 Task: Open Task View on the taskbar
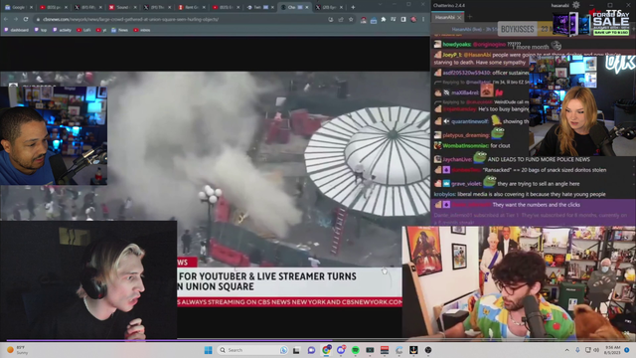point(296,350)
